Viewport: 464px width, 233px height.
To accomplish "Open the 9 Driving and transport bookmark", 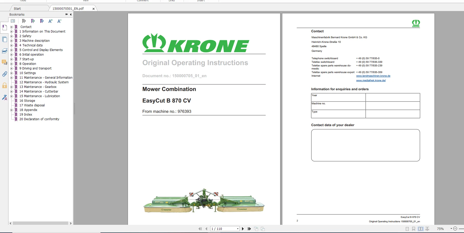I will [35, 68].
